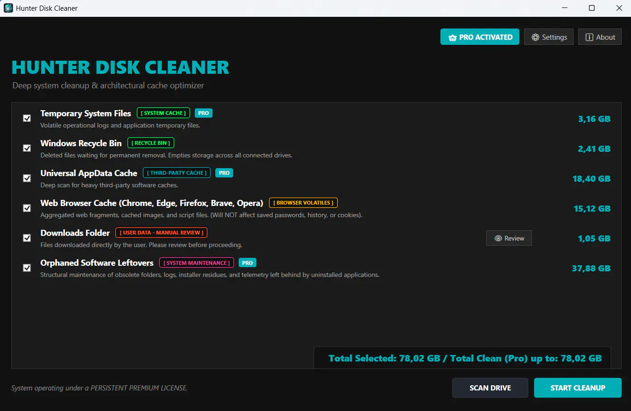The width and height of the screenshot is (631, 411).
Task: Click the 37,88 GB size value
Action: 591,268
